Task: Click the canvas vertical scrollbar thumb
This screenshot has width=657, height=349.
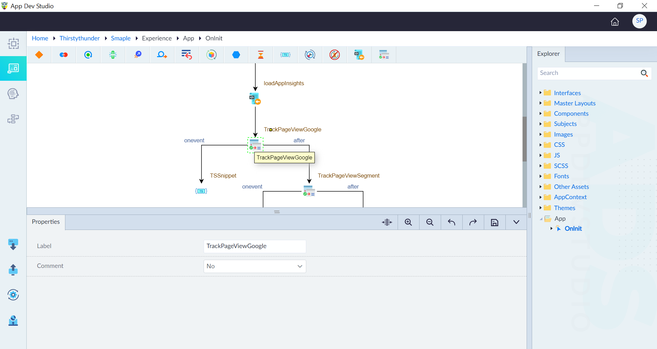Action: tap(525, 139)
